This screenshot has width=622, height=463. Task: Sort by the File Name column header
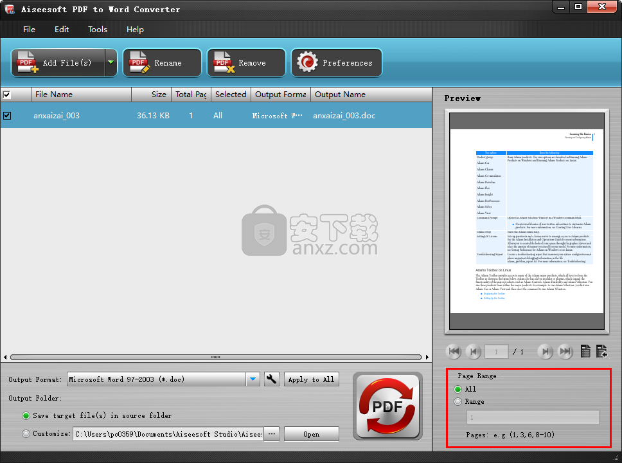pyautogui.click(x=81, y=95)
